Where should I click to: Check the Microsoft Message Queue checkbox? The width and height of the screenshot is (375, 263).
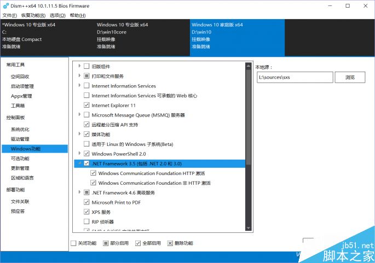pos(86,115)
